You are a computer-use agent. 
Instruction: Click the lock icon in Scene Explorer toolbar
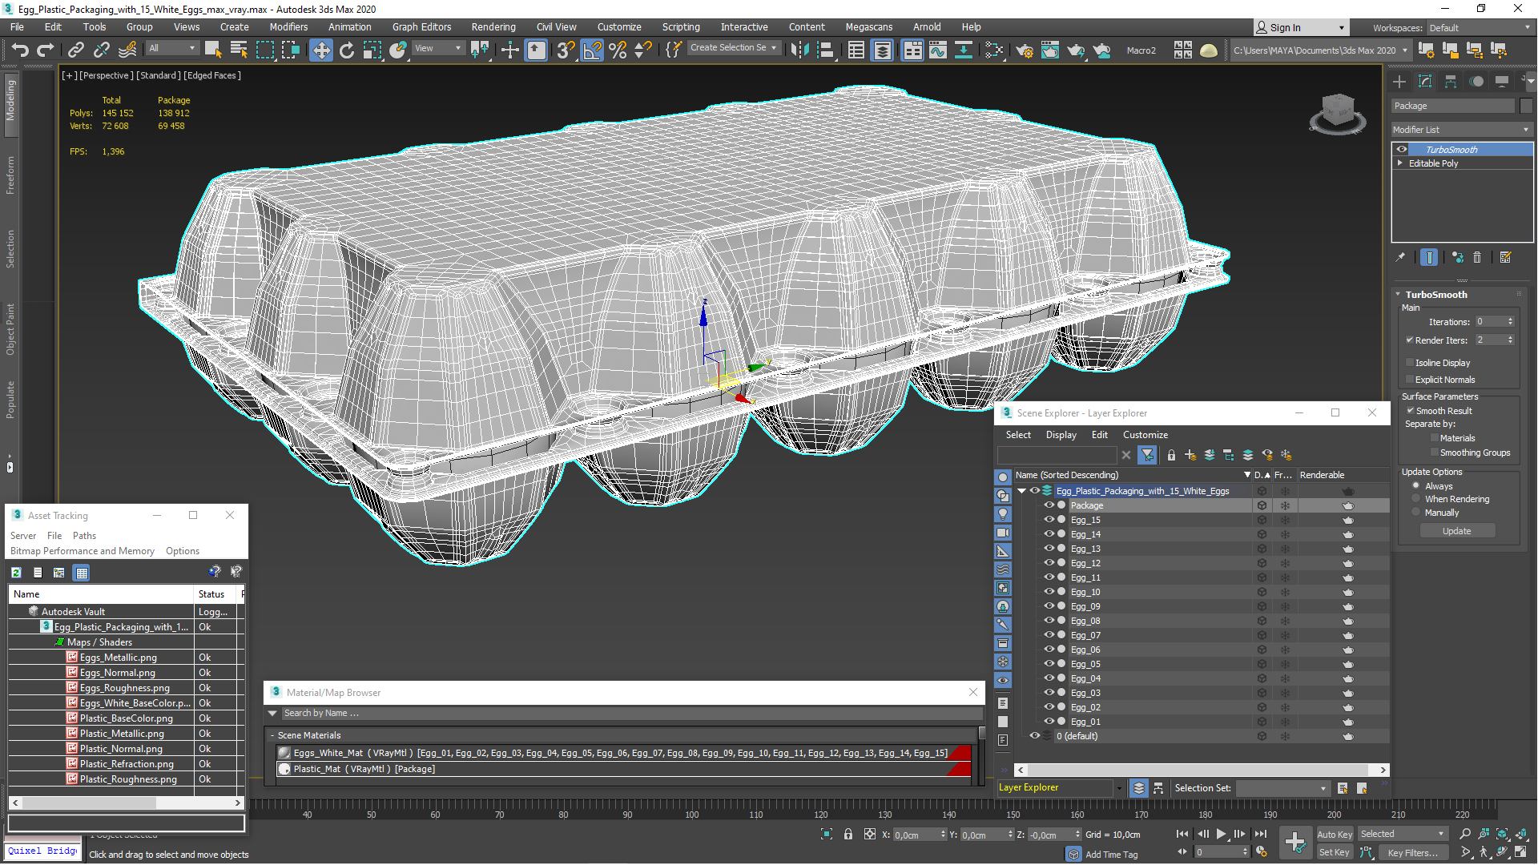pyautogui.click(x=1171, y=455)
